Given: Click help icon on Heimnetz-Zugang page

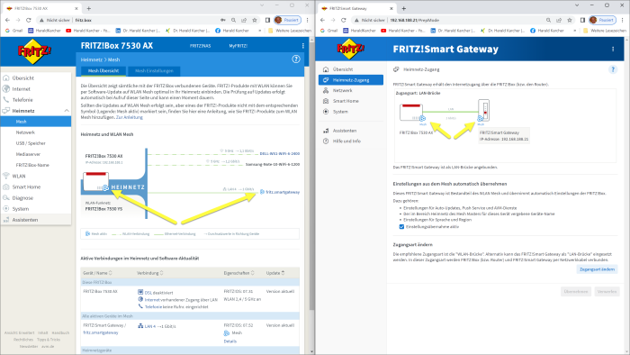Looking at the screenshot, I should (x=613, y=69).
